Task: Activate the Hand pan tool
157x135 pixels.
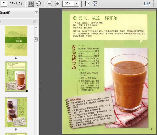Action: click(x=38, y=3)
